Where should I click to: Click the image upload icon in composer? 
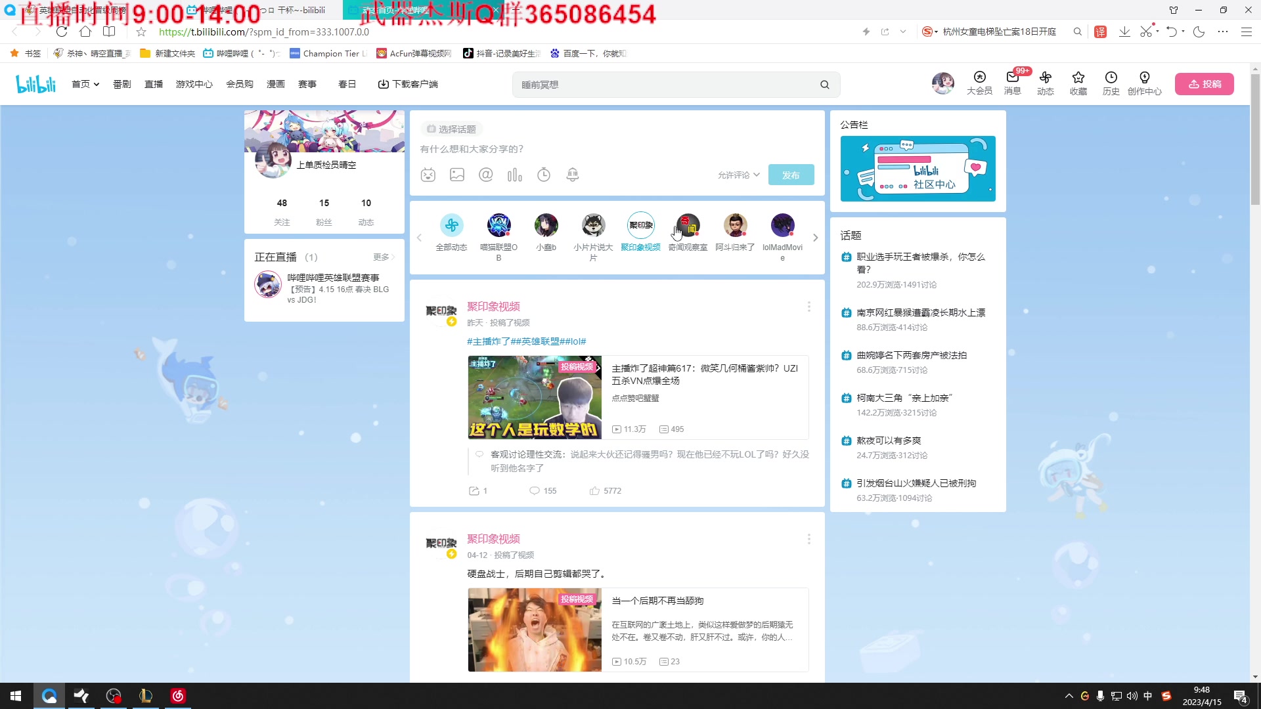pyautogui.click(x=457, y=175)
